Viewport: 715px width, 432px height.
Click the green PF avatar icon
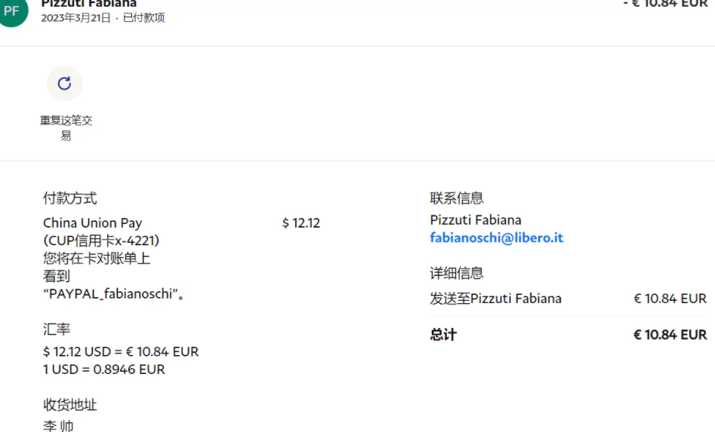[12, 11]
